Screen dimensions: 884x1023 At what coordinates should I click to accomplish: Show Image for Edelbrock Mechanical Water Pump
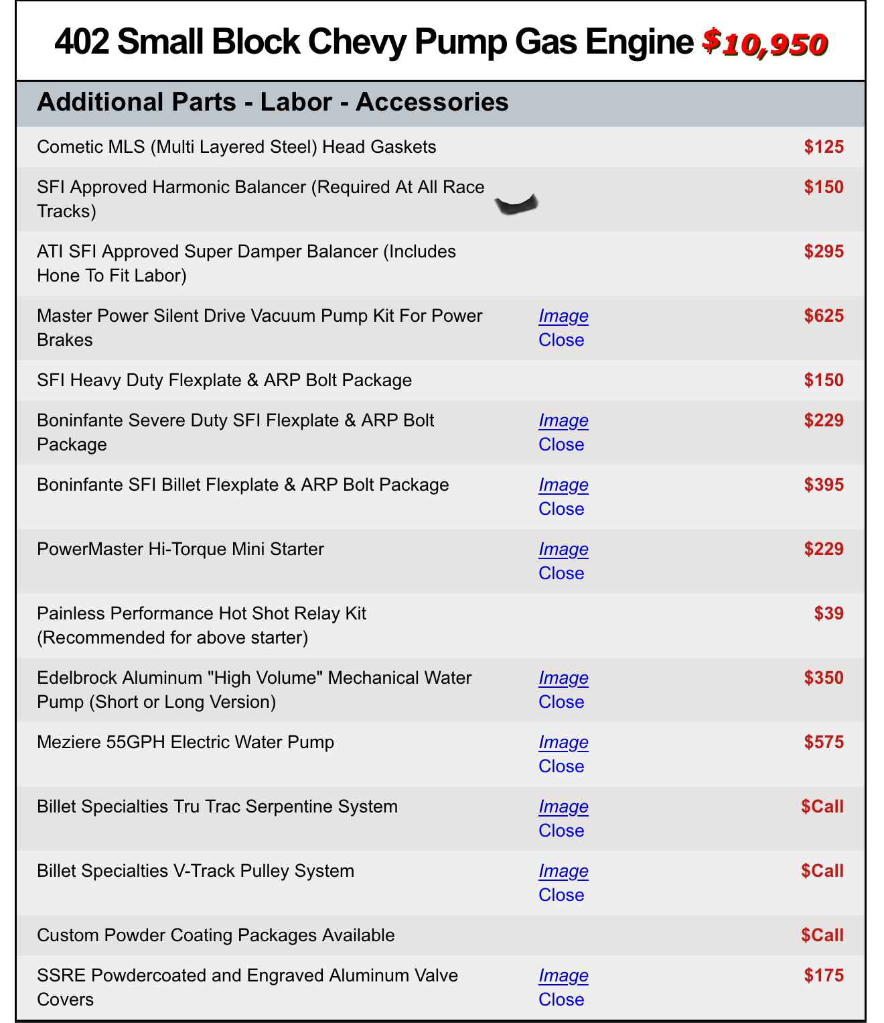(x=563, y=678)
